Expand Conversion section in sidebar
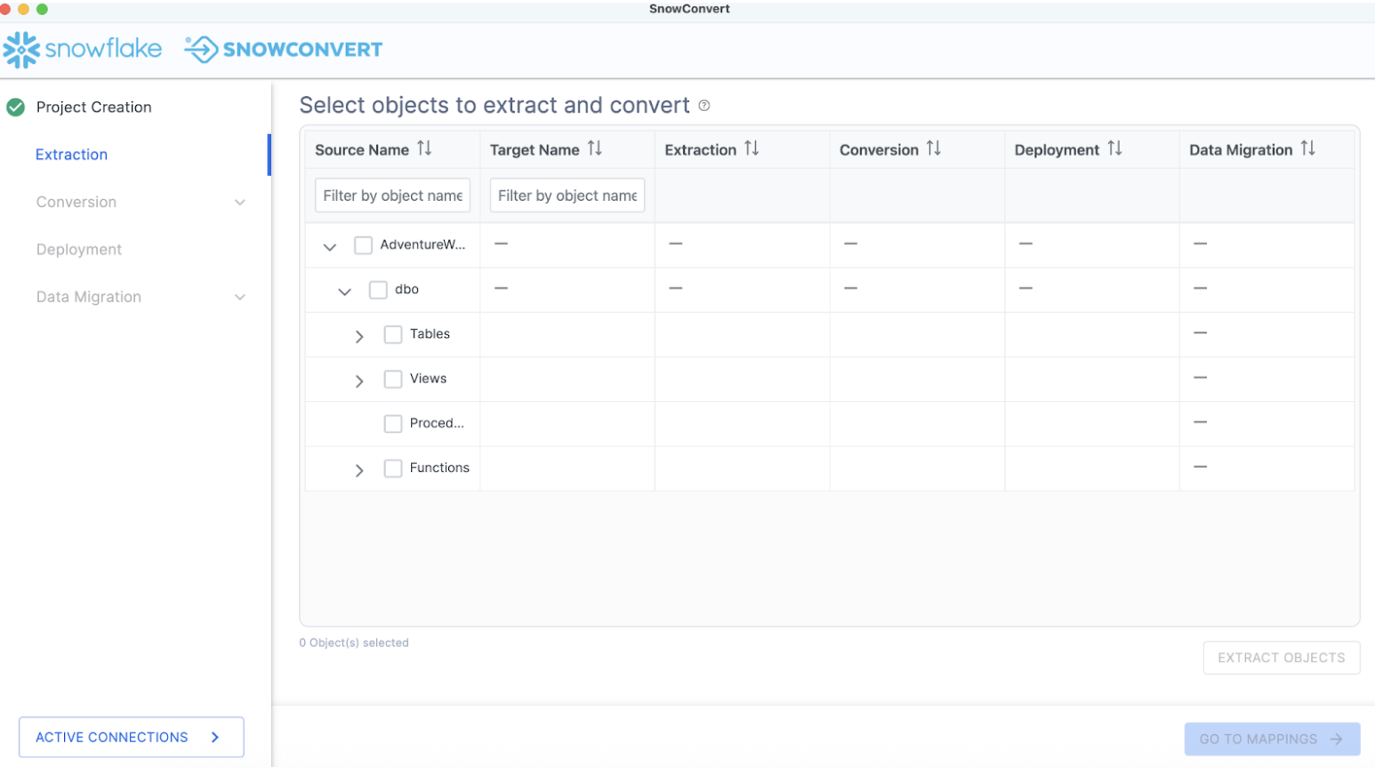Viewport: 1375px width, 768px height. tap(239, 203)
